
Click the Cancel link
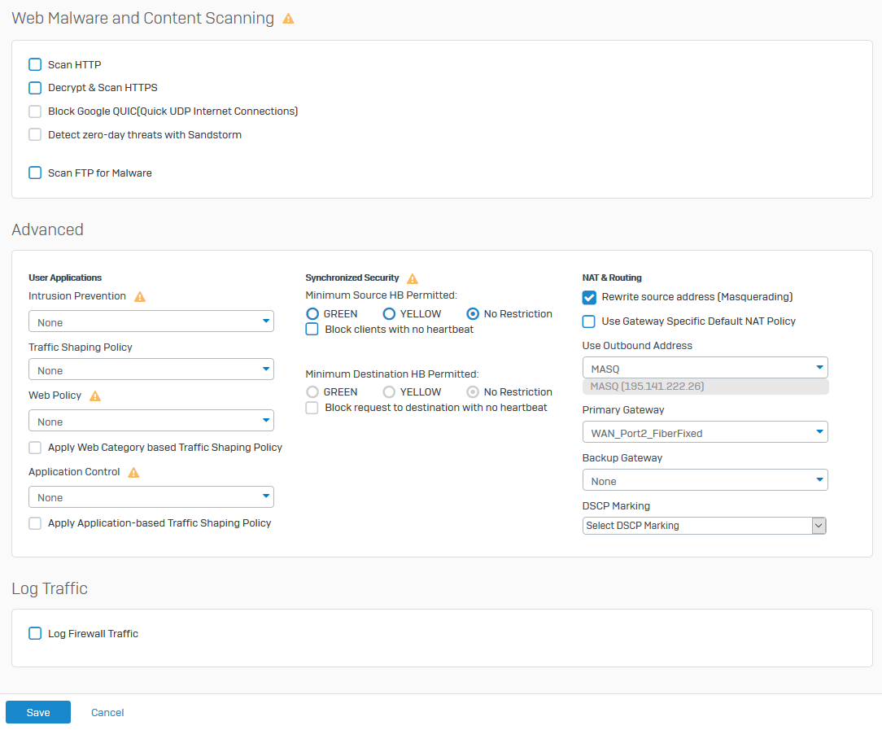coord(107,712)
